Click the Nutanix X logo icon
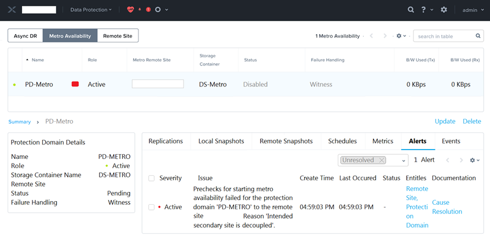The width and height of the screenshot is (490, 236). (x=12, y=10)
